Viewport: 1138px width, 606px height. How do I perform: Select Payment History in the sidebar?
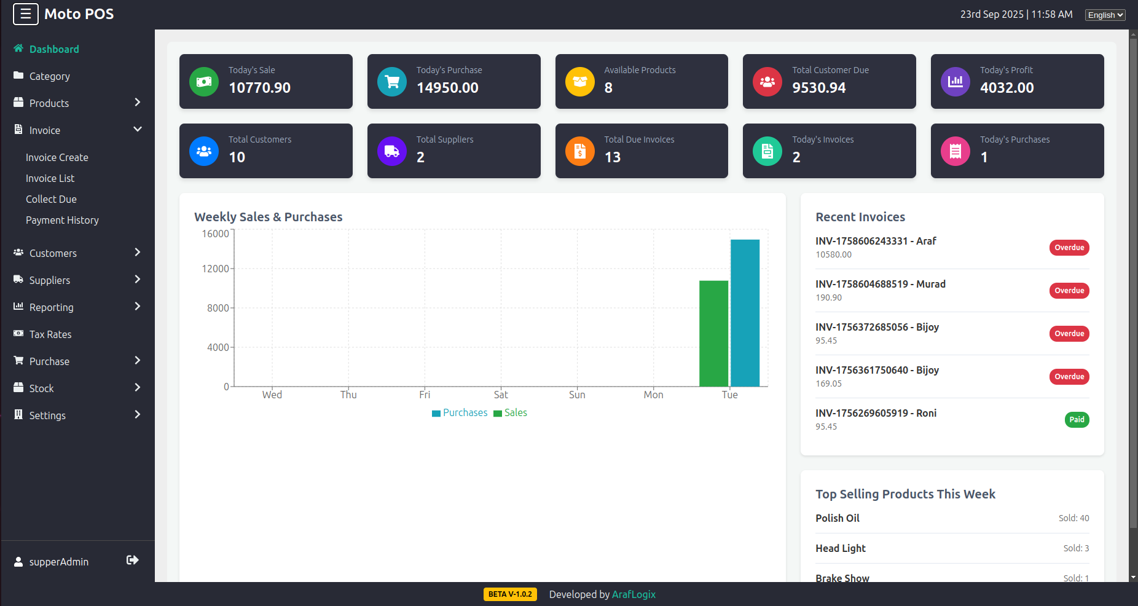(62, 219)
